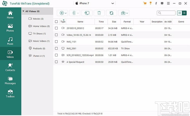This screenshot has height=116, width=190.
Task: Click the 94.86 MB size cell
Action: (113, 42)
